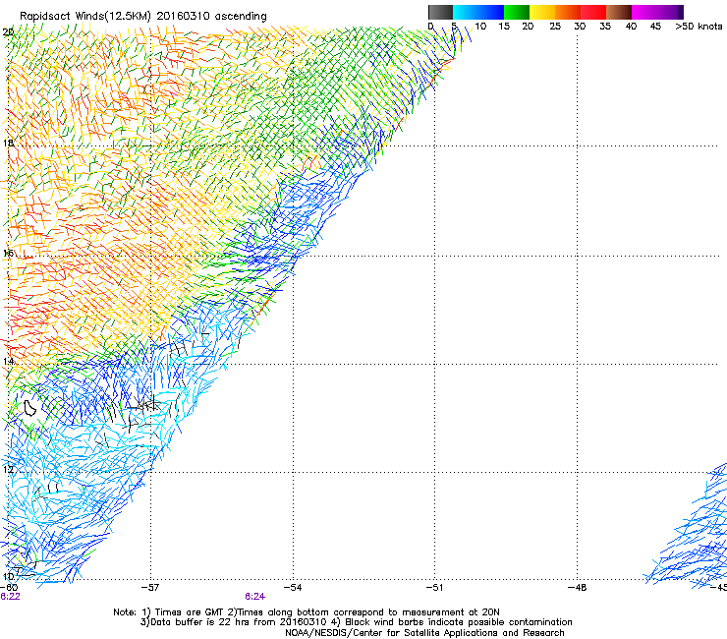
Task: Click the latitude label '18'
Action: pyautogui.click(x=8, y=143)
